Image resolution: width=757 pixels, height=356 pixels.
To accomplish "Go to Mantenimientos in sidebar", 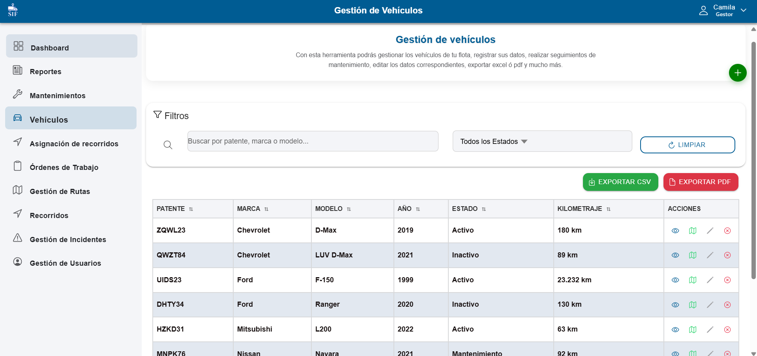I will 58,96.
